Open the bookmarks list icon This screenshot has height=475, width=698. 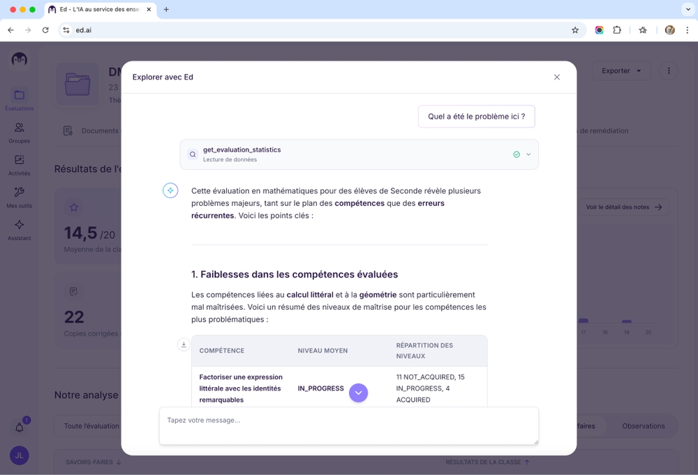tap(643, 30)
